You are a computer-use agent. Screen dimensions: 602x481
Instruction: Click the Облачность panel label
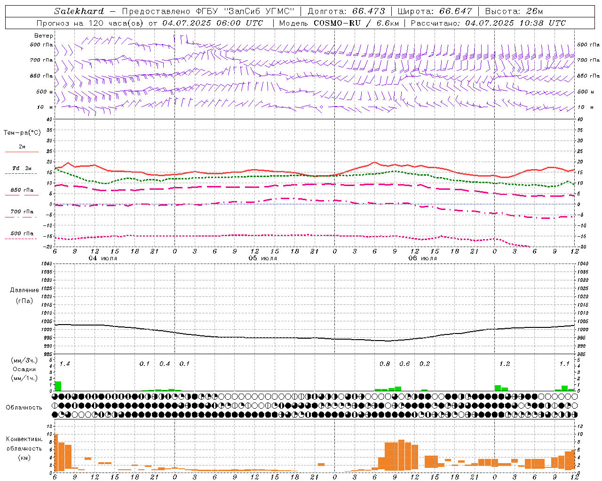coord(24,408)
